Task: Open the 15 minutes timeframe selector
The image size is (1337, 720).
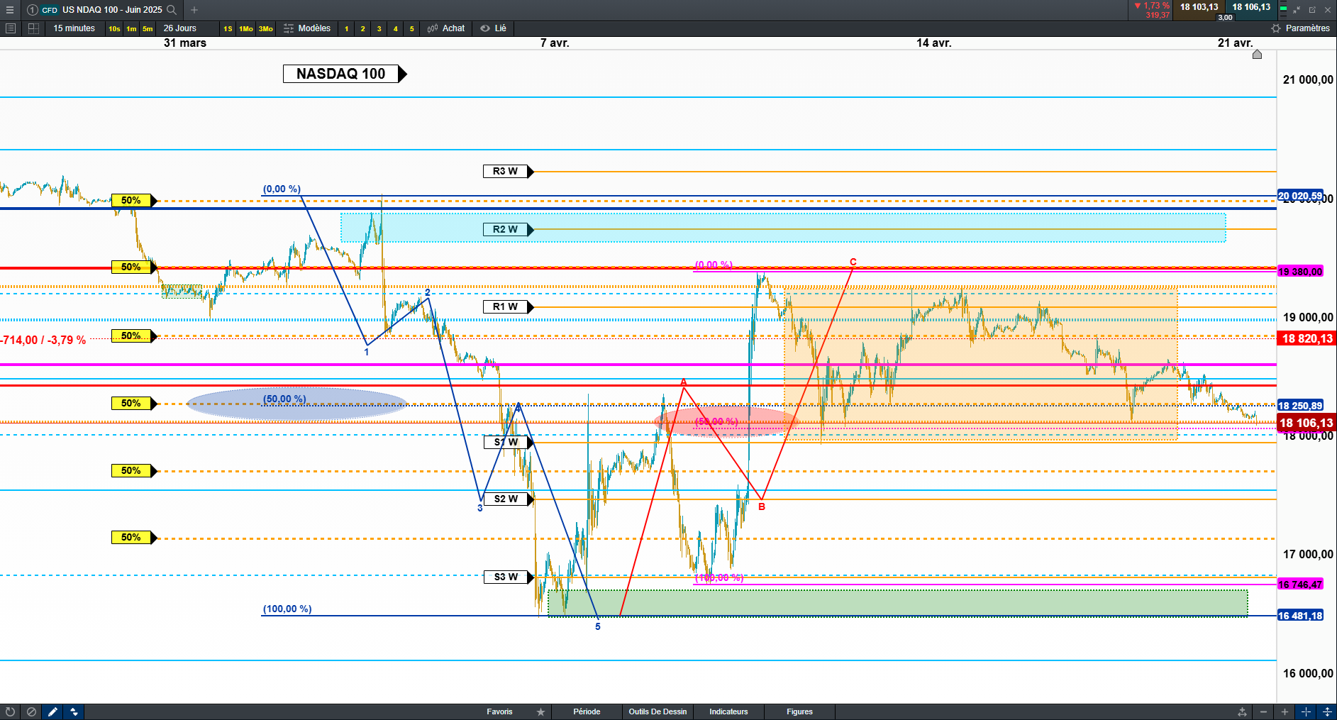Action: [x=74, y=28]
